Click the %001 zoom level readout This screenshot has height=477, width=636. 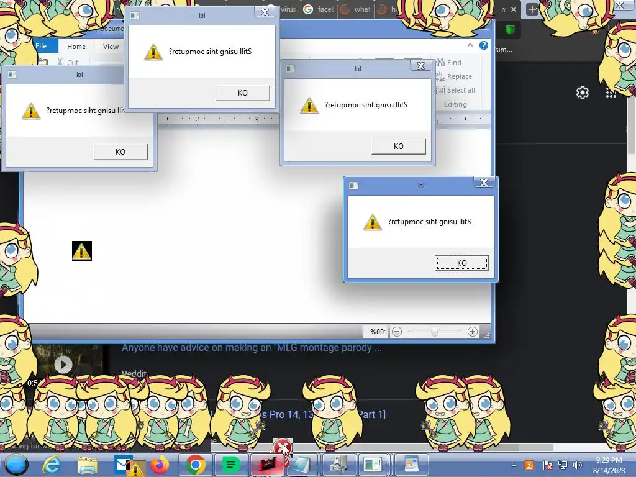(378, 332)
